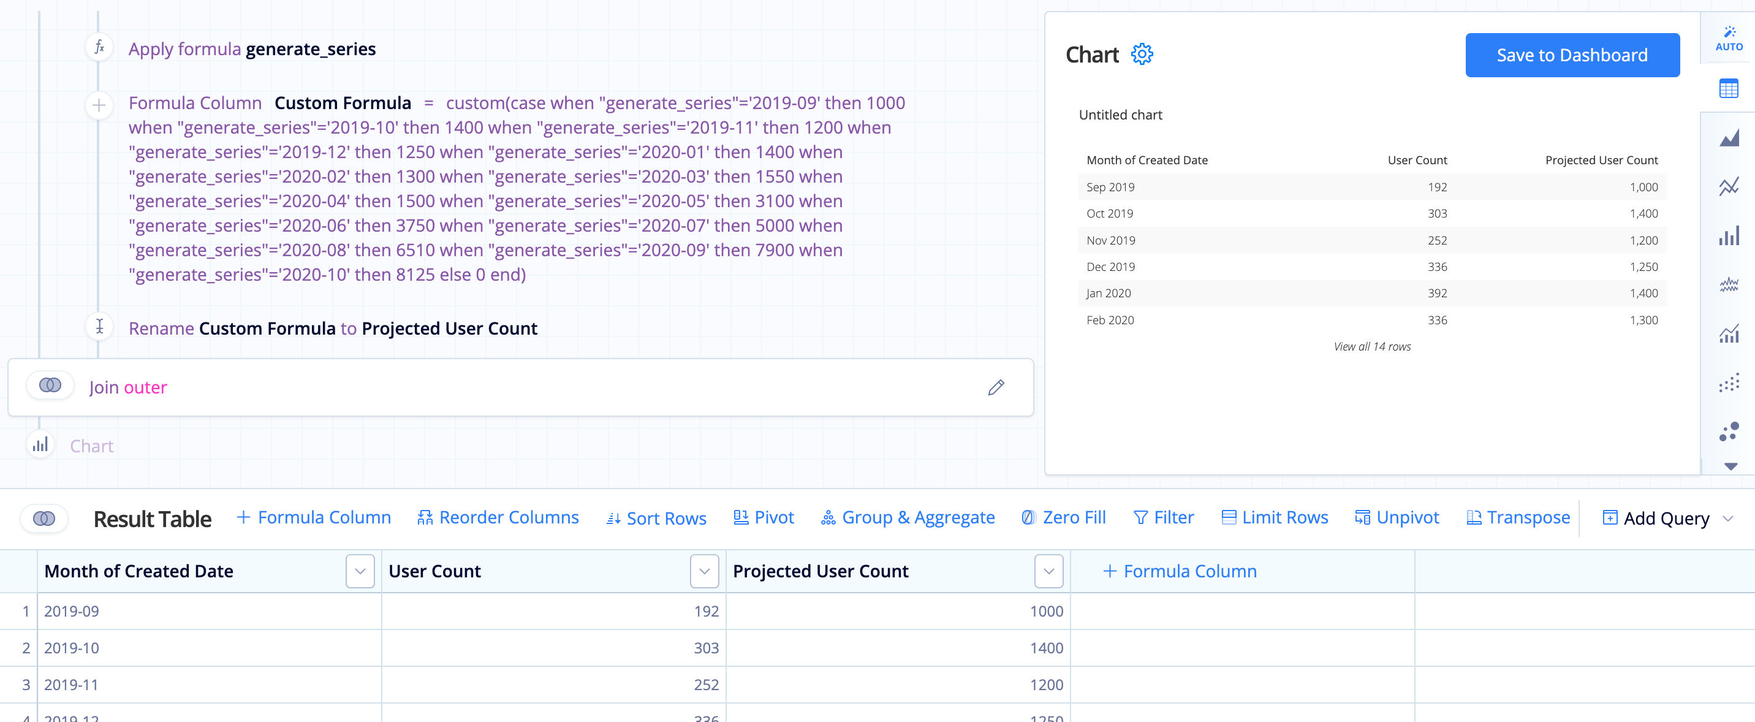Click the Join outer venn icon
The image size is (1755, 722).
click(x=50, y=386)
